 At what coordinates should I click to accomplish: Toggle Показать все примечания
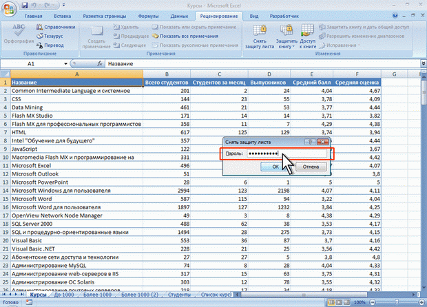185,36
